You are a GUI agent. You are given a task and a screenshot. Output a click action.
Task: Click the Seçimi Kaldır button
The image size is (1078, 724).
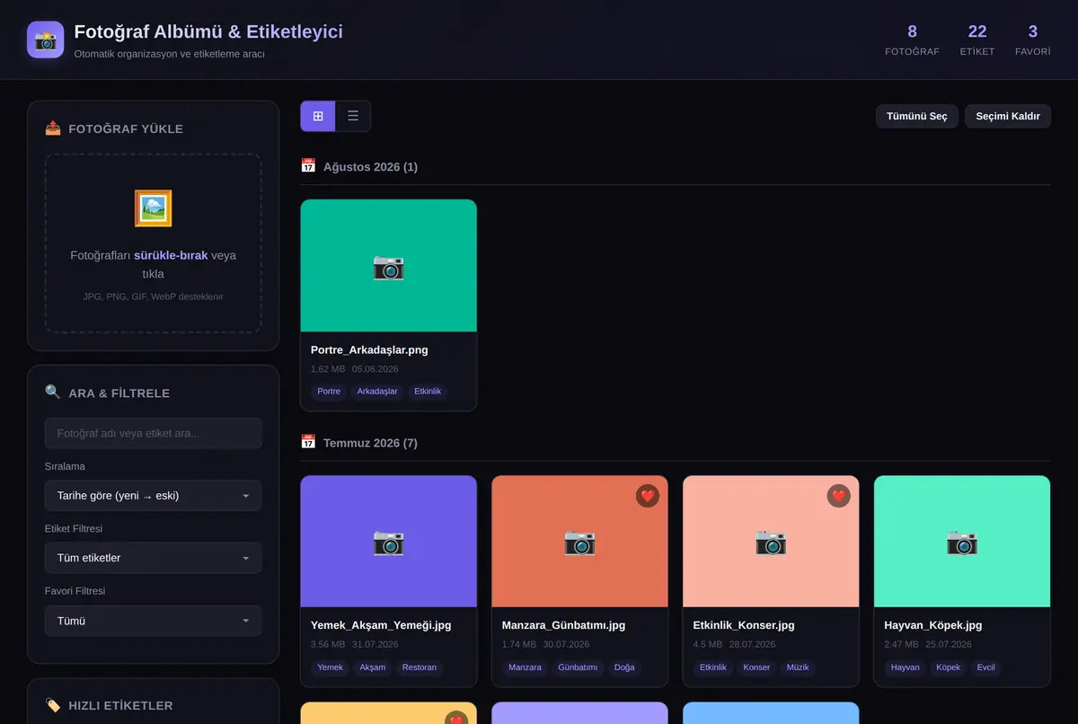(x=1008, y=116)
